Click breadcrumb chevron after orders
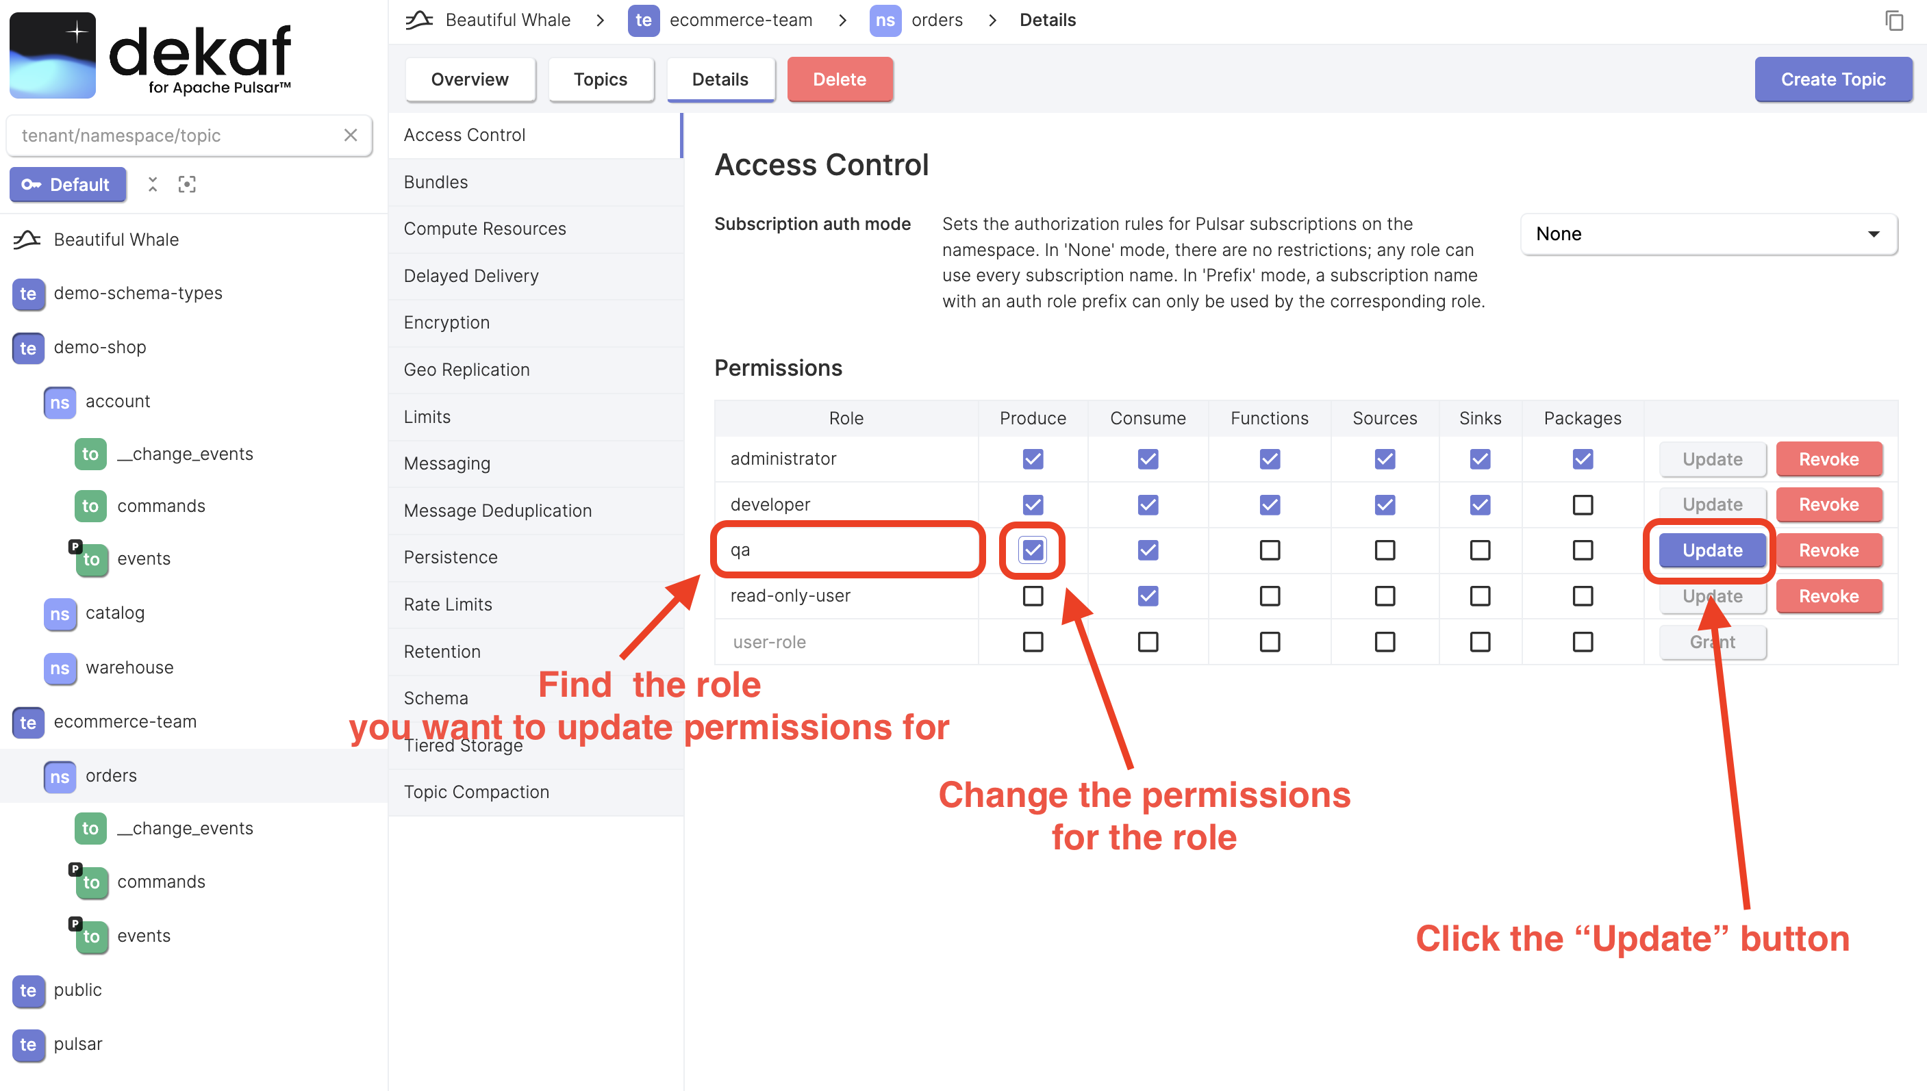Viewport: 1927px width, 1091px height. [x=992, y=21]
